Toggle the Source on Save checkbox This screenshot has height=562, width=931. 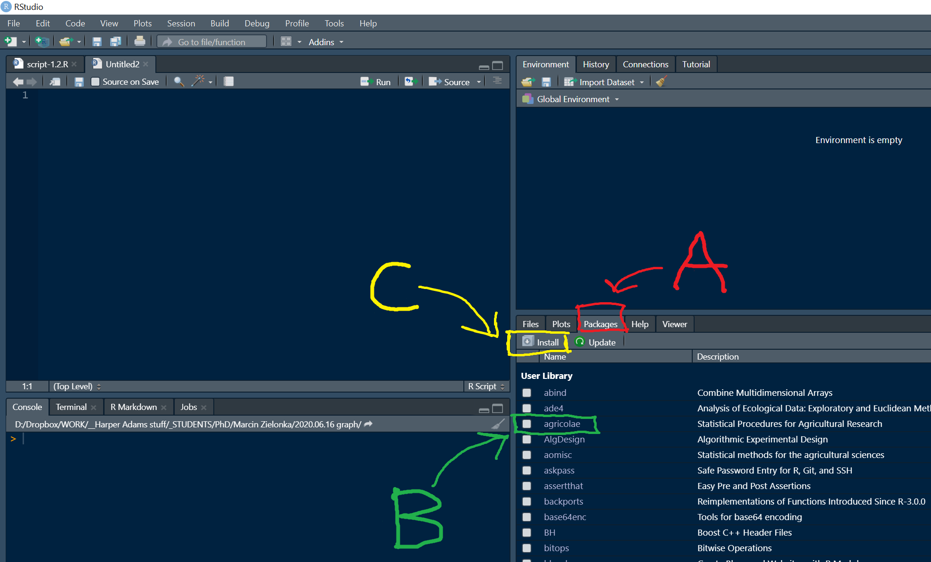point(95,82)
